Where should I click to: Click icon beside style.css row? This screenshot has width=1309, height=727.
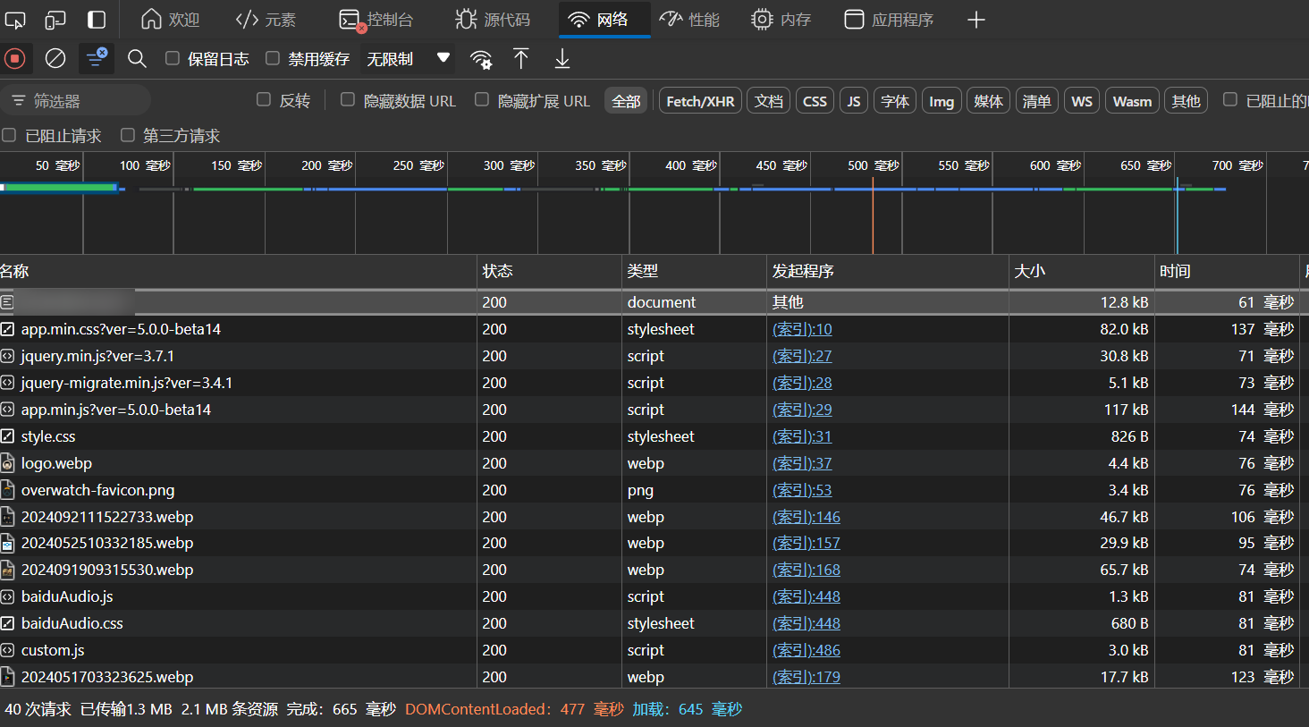tap(7, 436)
